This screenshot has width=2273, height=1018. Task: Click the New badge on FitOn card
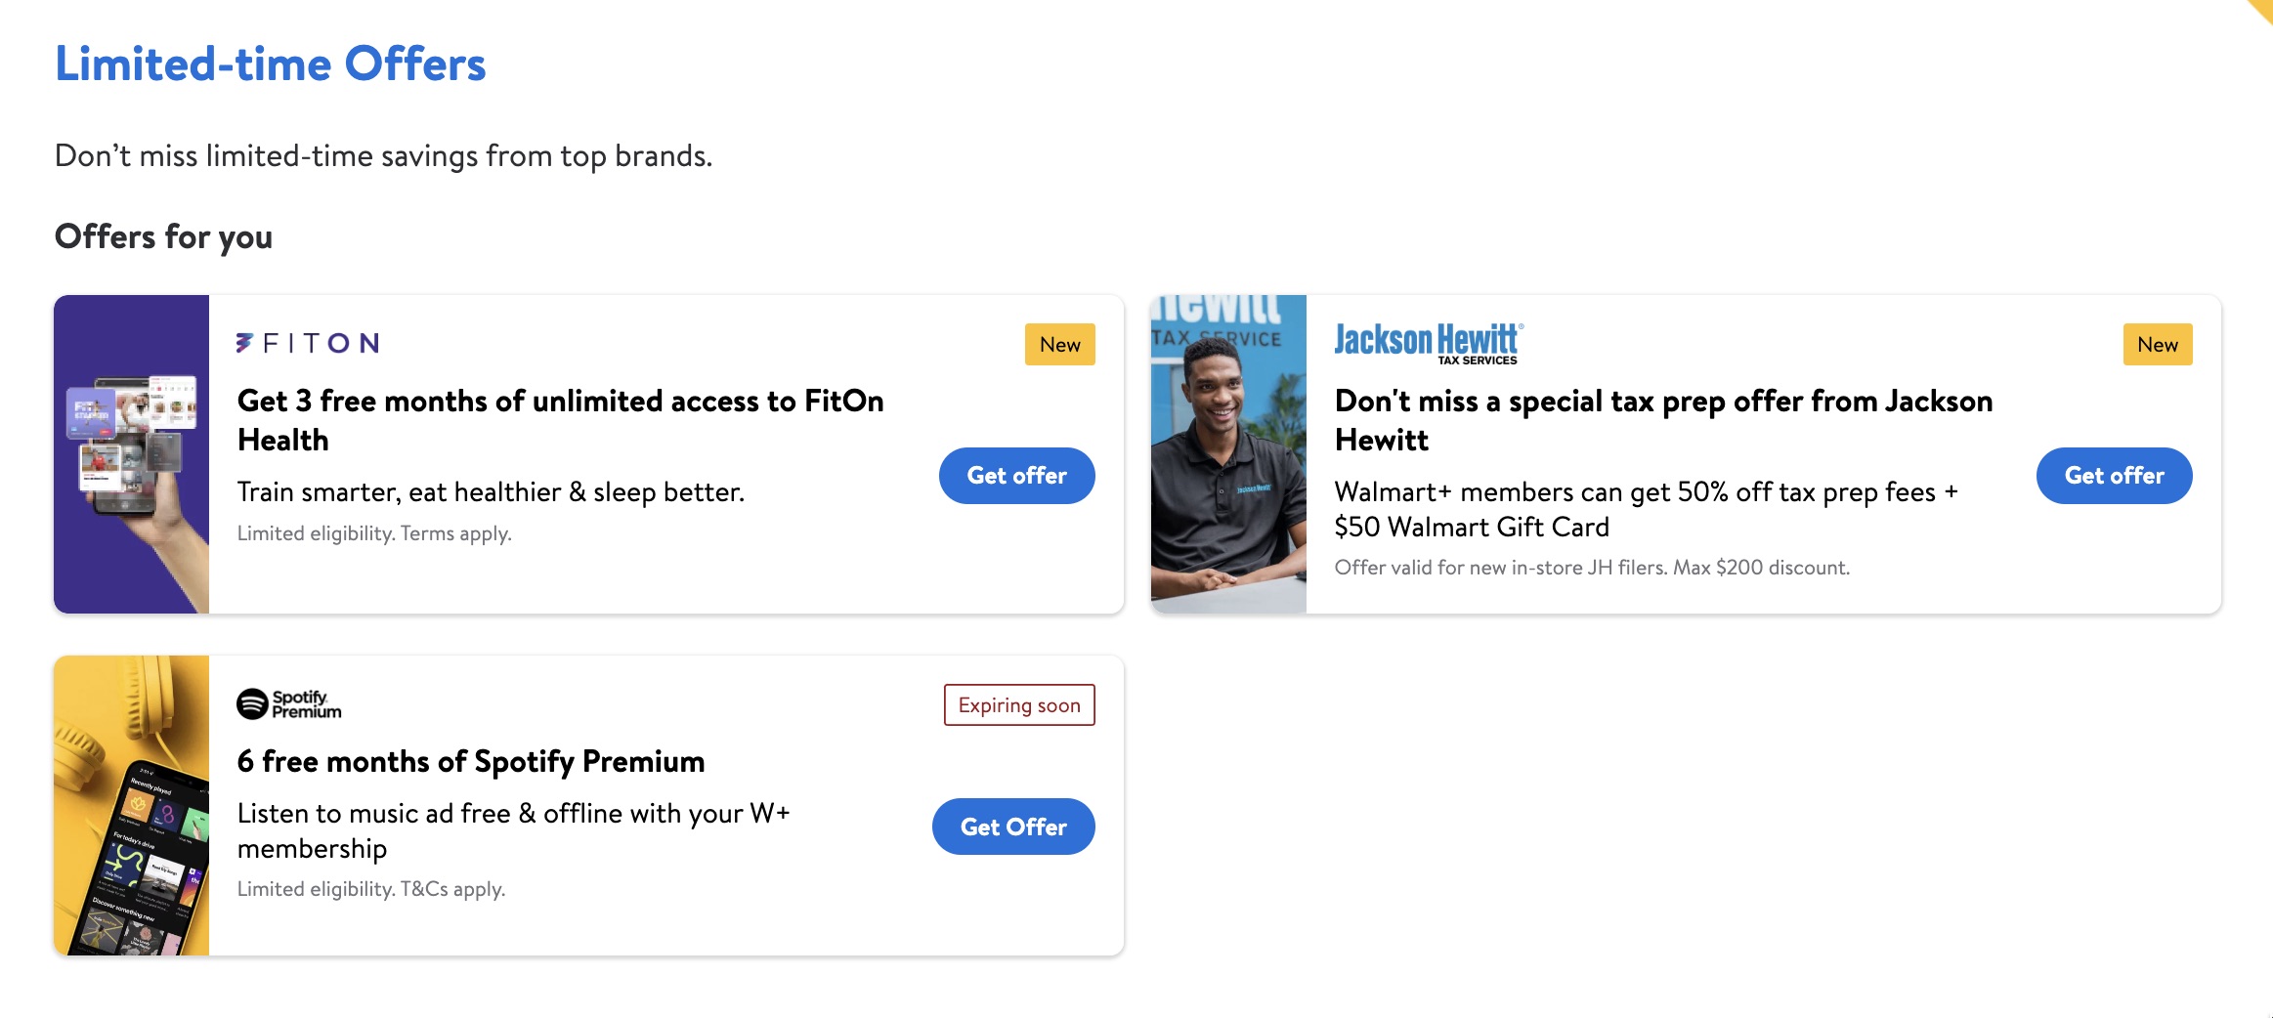(x=1059, y=345)
